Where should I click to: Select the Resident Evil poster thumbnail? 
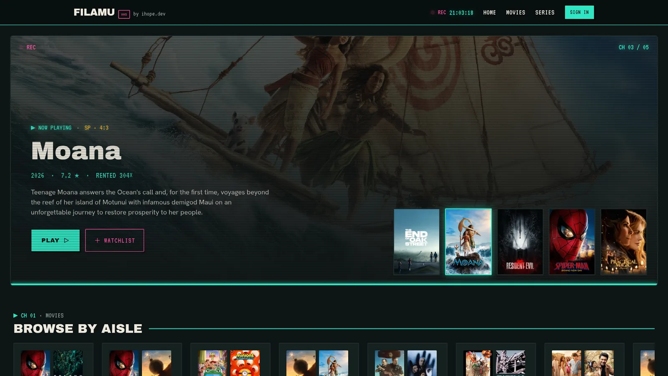click(520, 242)
